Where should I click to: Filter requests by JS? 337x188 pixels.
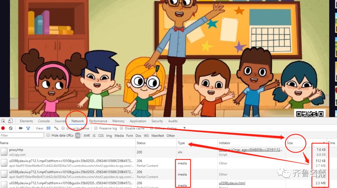[x=94, y=136]
